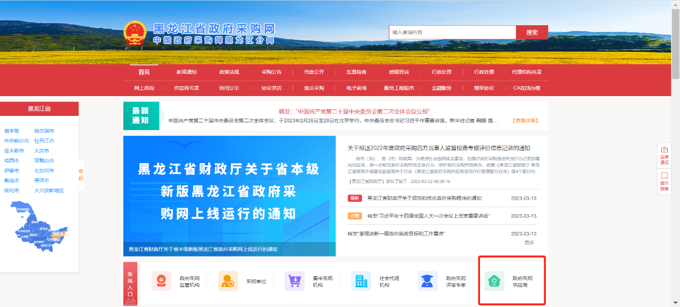This screenshot has height=307, width=680.
Task: Click the red 搜索 search button
Action: 531,32
